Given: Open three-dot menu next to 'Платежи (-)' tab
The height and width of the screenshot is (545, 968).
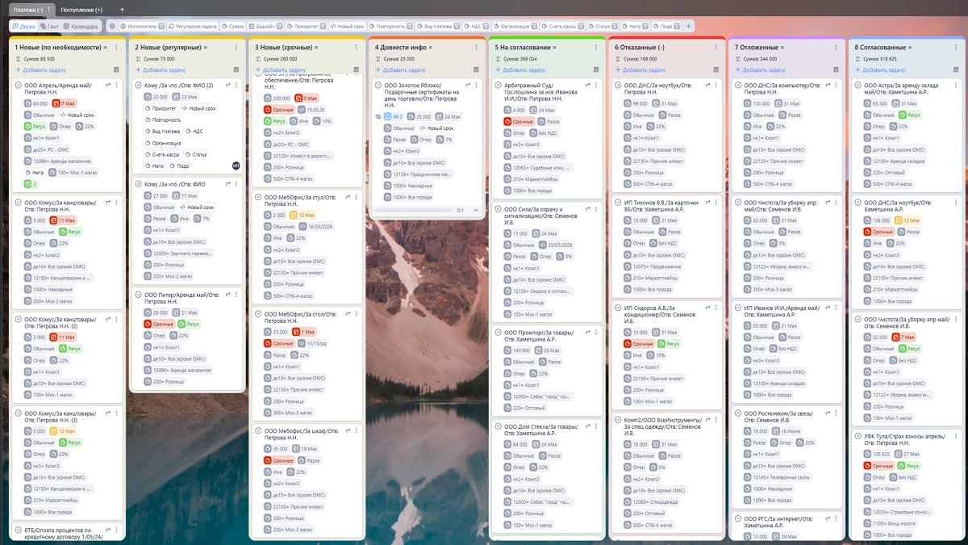Looking at the screenshot, I should coord(50,10).
